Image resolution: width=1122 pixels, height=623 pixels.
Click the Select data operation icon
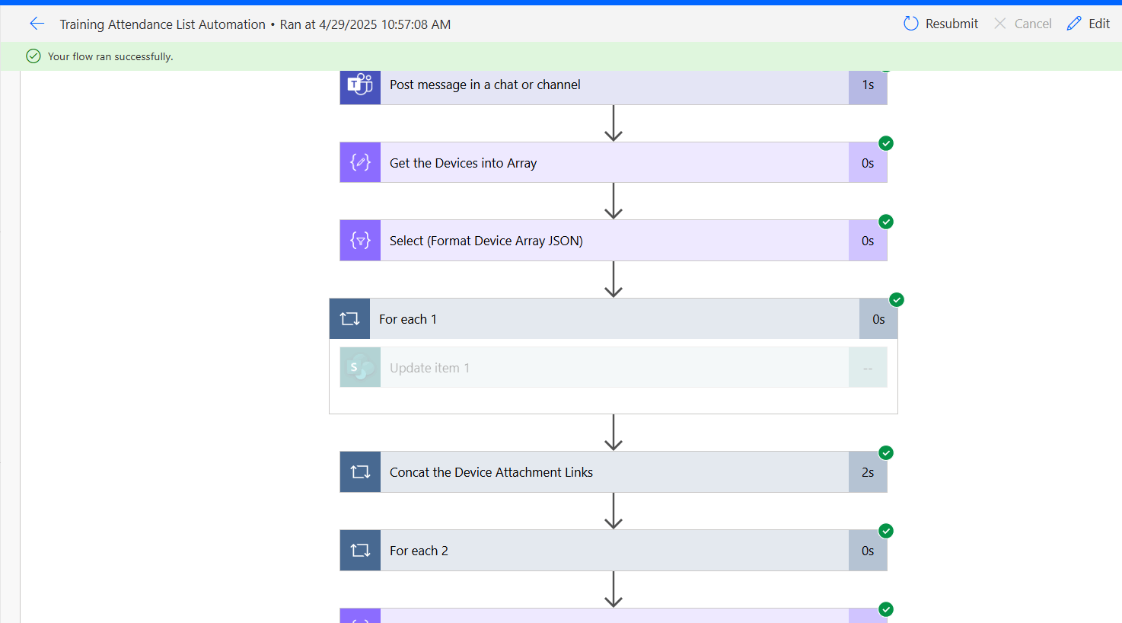(x=359, y=240)
